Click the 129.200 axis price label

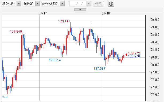(x=154, y=20)
